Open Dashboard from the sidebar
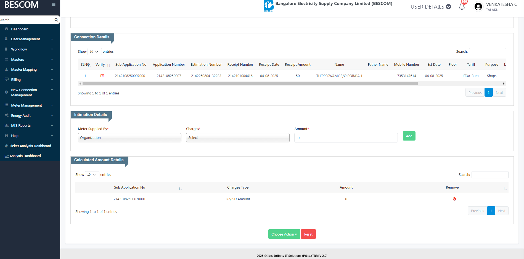Viewport: 524px width, 259px height. [x=20, y=29]
